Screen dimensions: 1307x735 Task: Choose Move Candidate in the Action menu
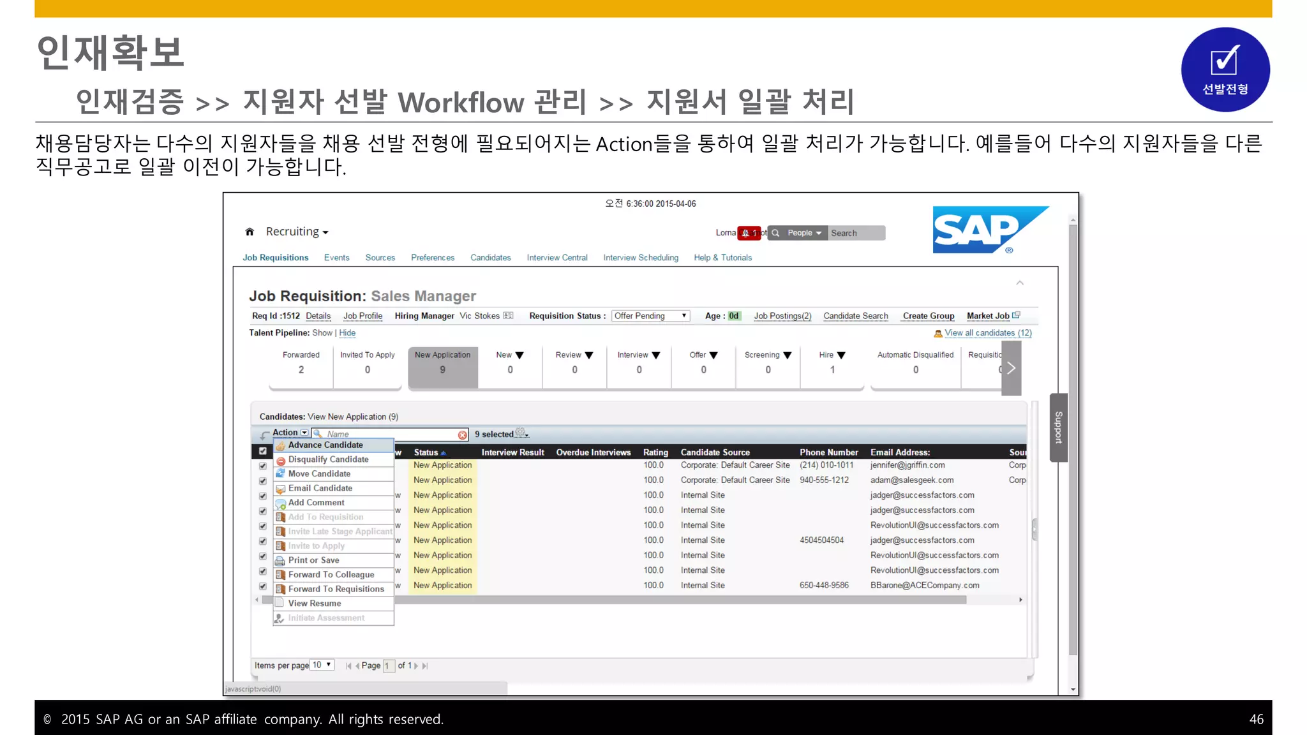click(x=334, y=474)
